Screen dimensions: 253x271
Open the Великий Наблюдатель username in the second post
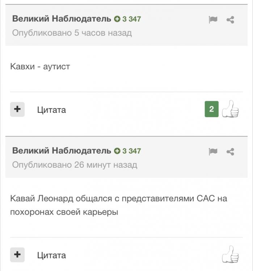[x=62, y=150]
